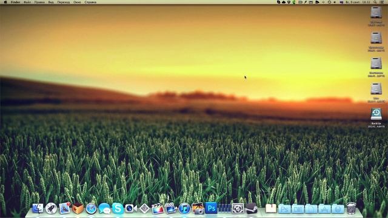Open Messages speech bubbles icon
This screenshot has width=388, height=218.
click(x=104, y=208)
